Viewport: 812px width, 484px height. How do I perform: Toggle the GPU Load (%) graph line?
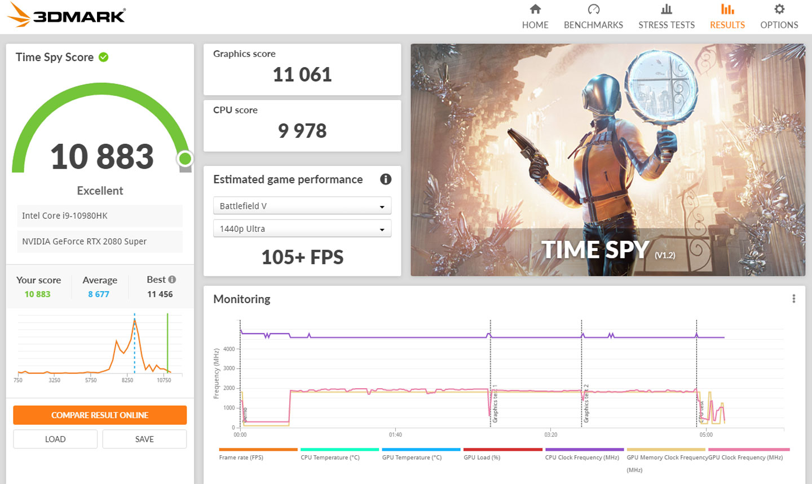tap(502, 450)
